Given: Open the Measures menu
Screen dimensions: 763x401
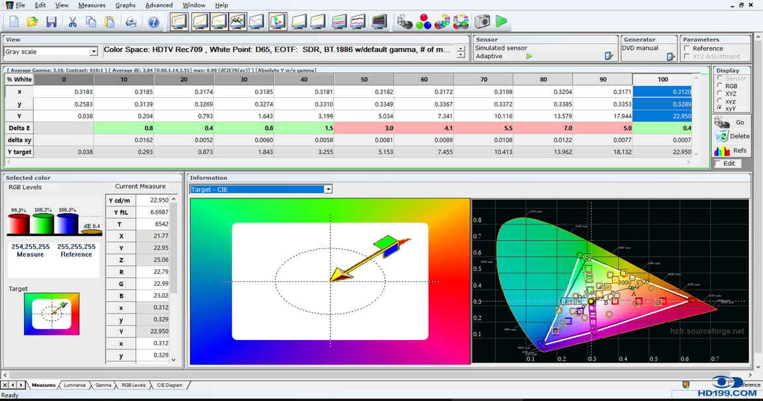Looking at the screenshot, I should 92,5.
